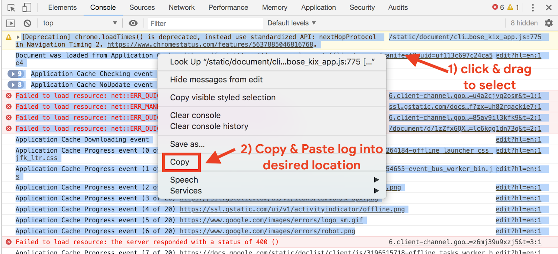Viewport: 558px width, 254px height.
Task: Click the jfk_ltr.css link text
Action: (x=36, y=158)
